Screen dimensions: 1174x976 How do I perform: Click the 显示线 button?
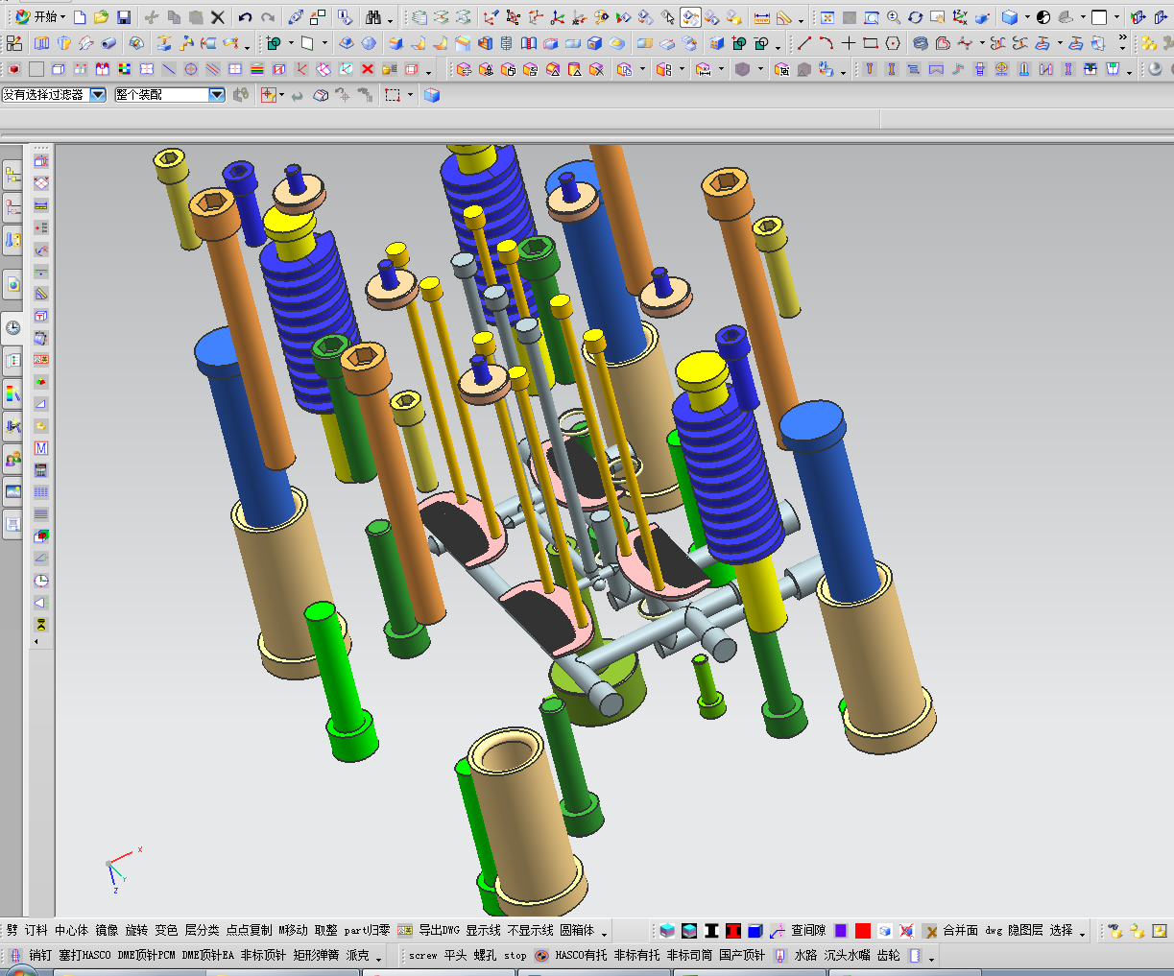click(x=484, y=930)
